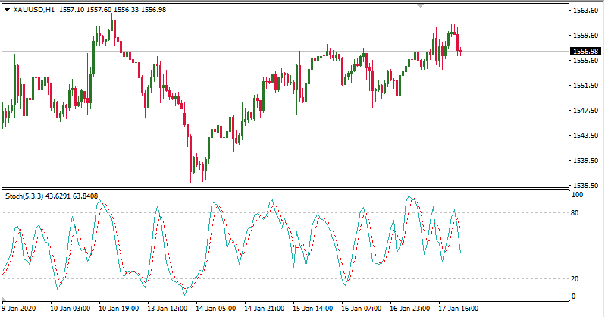The height and width of the screenshot is (317, 605).
Task: Click the 1563.60 price scale label
Action: click(585, 11)
